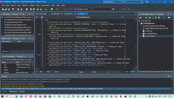Click the purple Save icon in the toolbar

tap(27, 9)
